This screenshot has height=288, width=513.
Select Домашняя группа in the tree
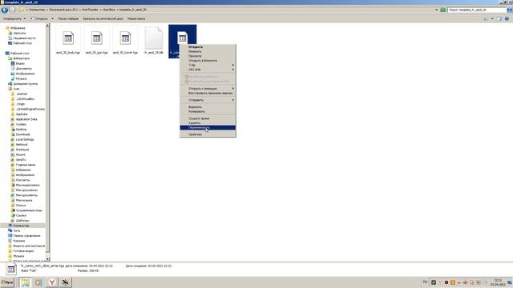pyautogui.click(x=25, y=84)
